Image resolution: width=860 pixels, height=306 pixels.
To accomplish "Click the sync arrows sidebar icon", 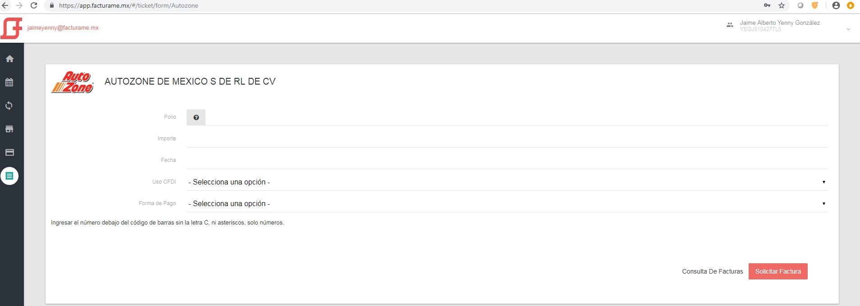I will pyautogui.click(x=9, y=106).
